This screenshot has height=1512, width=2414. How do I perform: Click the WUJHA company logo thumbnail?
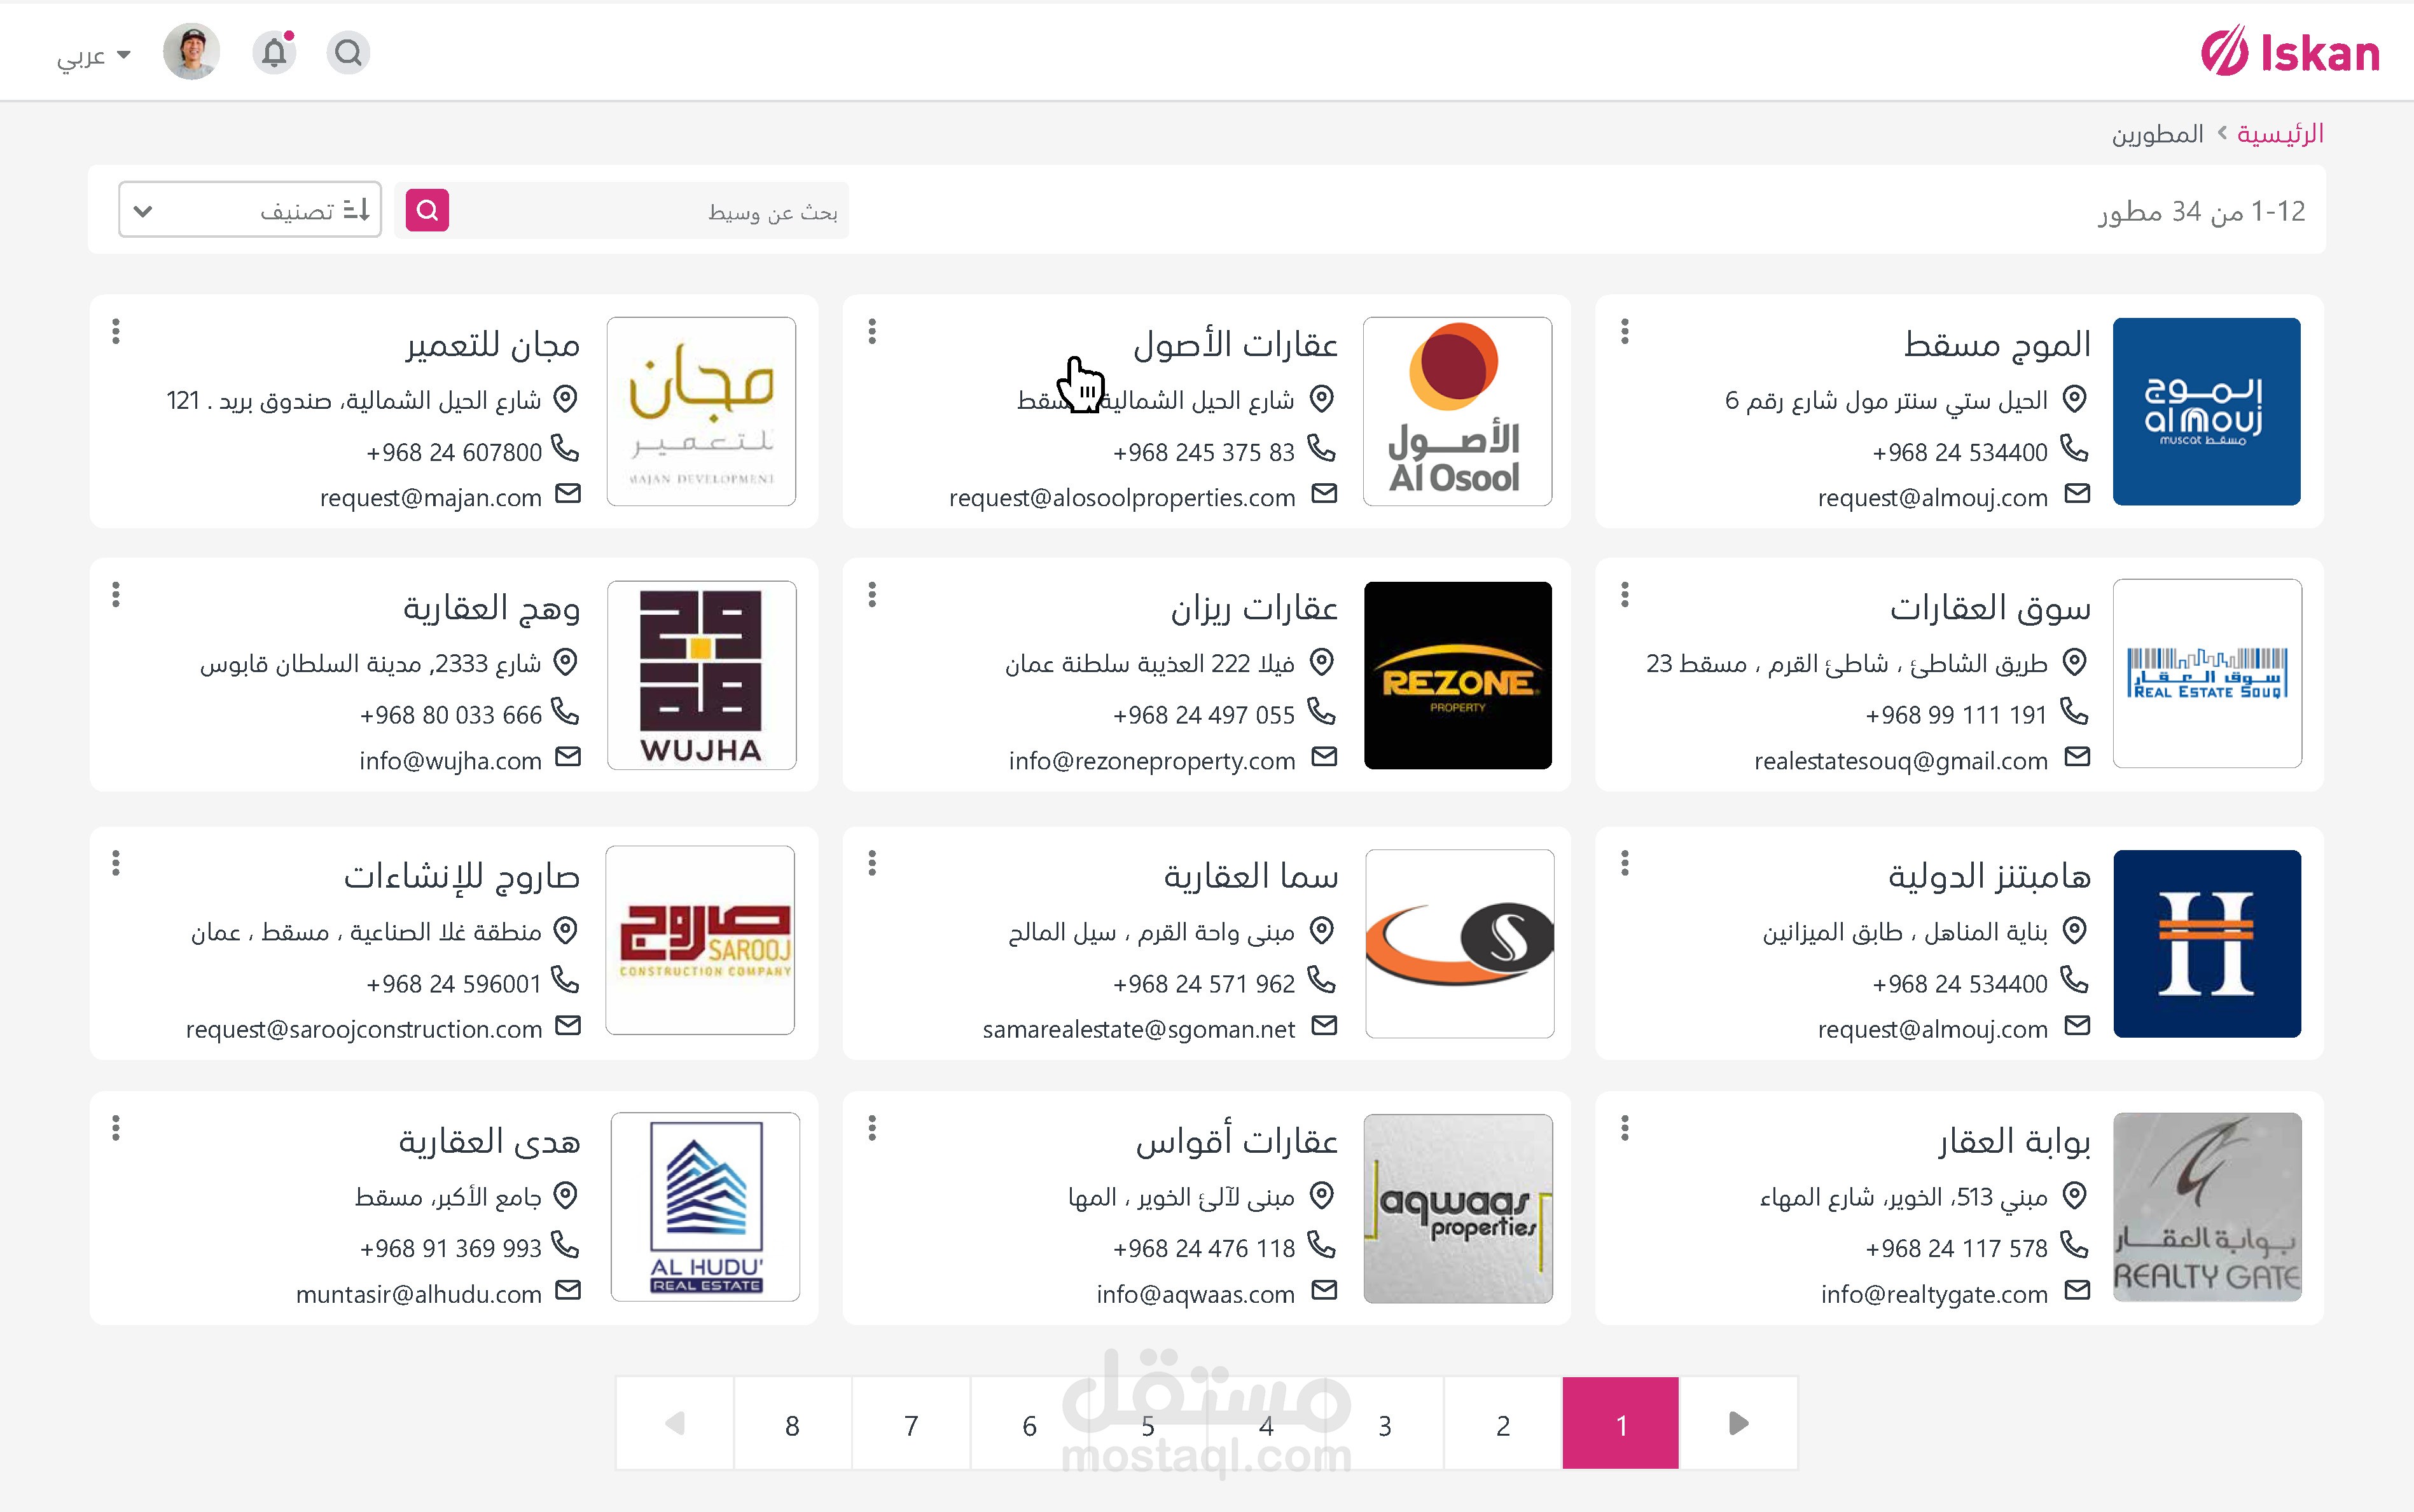(x=701, y=675)
